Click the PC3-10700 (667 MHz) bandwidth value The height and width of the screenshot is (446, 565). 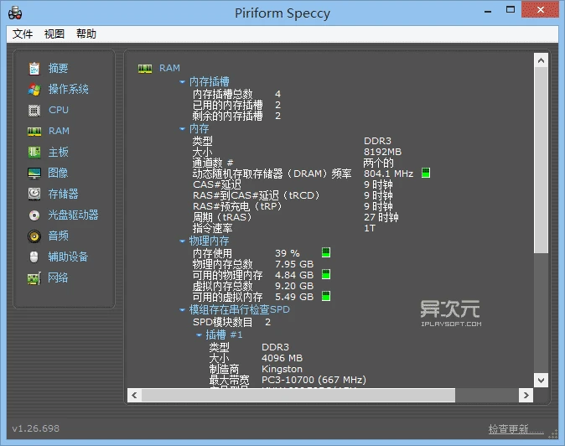click(x=314, y=380)
